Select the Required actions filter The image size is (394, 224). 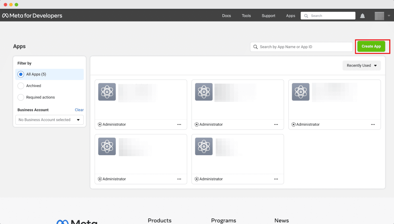click(21, 97)
